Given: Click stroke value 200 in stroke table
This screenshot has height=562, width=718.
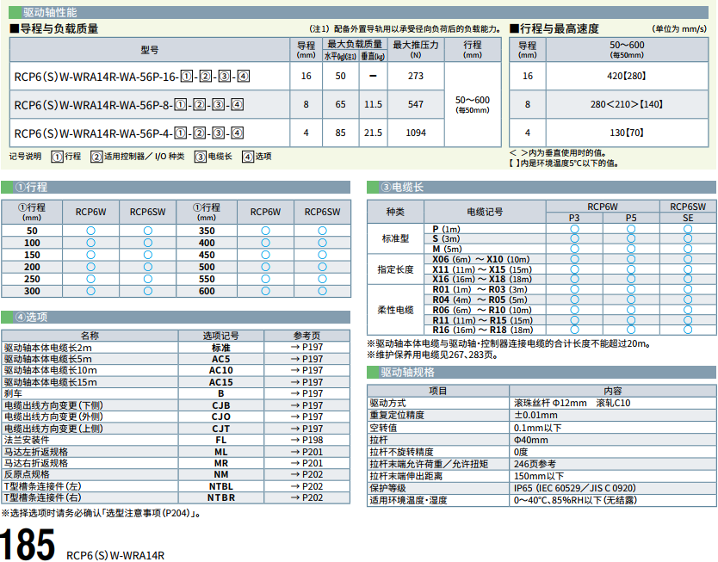Looking at the screenshot, I should tap(32, 267).
